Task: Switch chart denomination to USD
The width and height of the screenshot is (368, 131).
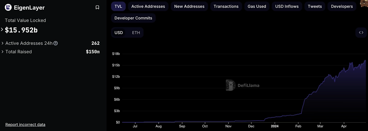Action: [119, 33]
